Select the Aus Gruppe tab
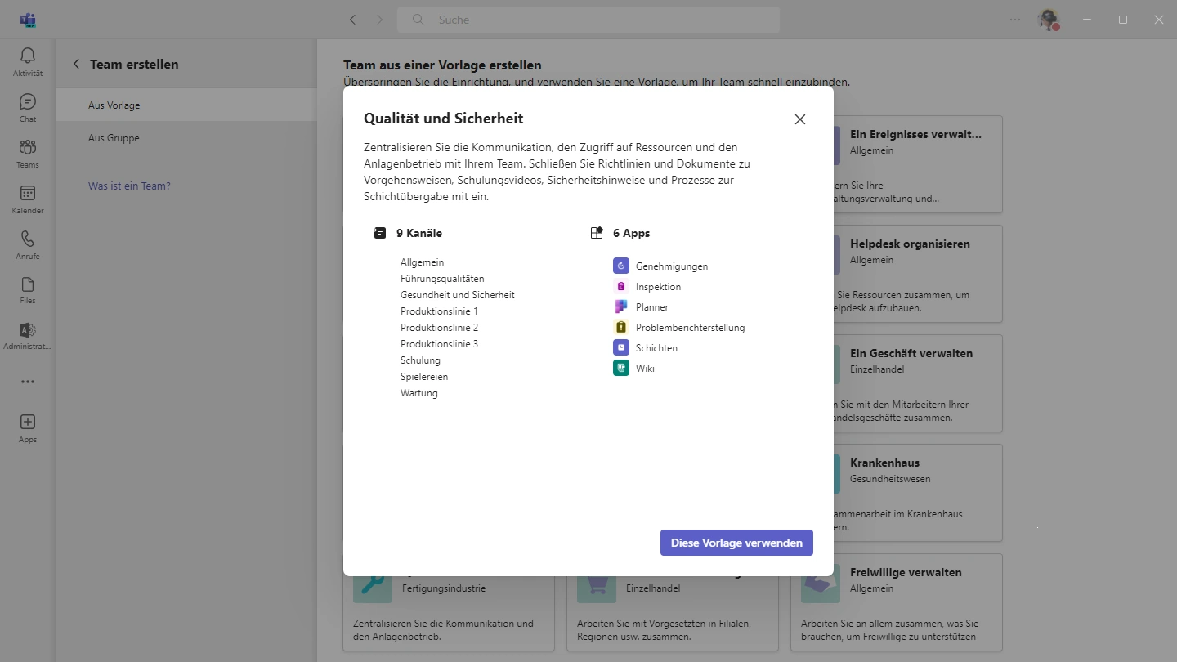The width and height of the screenshot is (1177, 662). tap(114, 138)
